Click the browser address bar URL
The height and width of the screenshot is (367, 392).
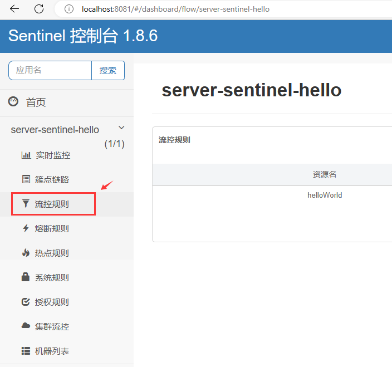[x=175, y=9]
